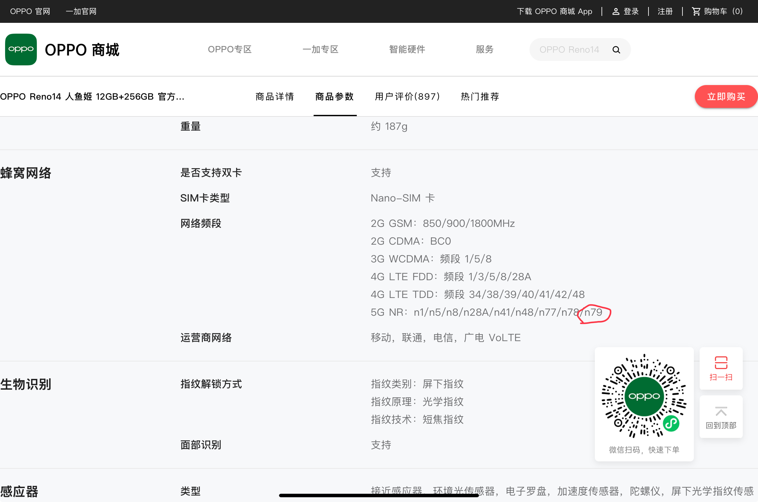Viewport: 758px width, 502px height.
Task: Click 移动, 联通, 电信, 广电 VoLTE value
Action: tap(446, 338)
